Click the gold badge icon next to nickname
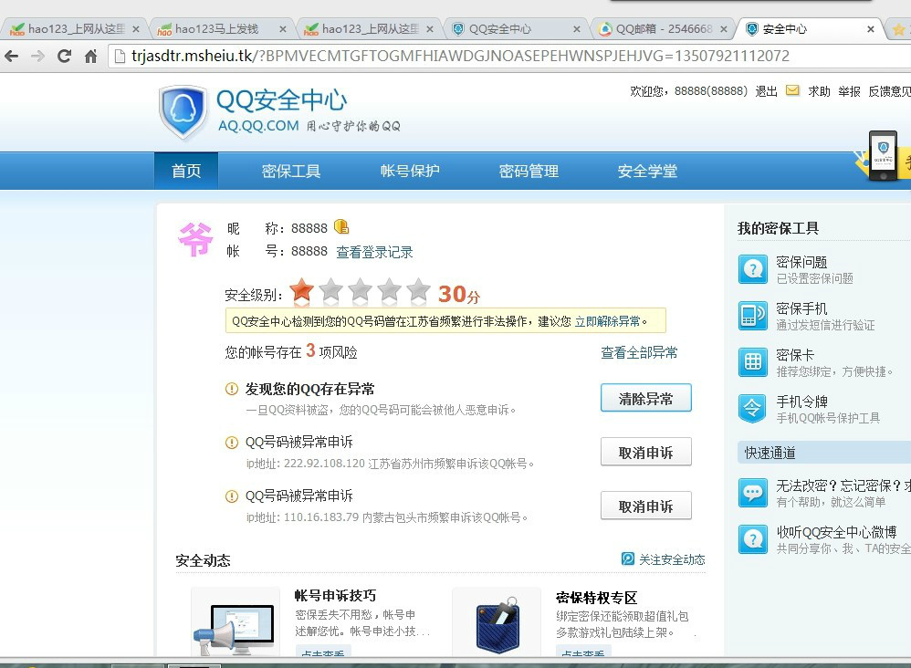 [341, 226]
